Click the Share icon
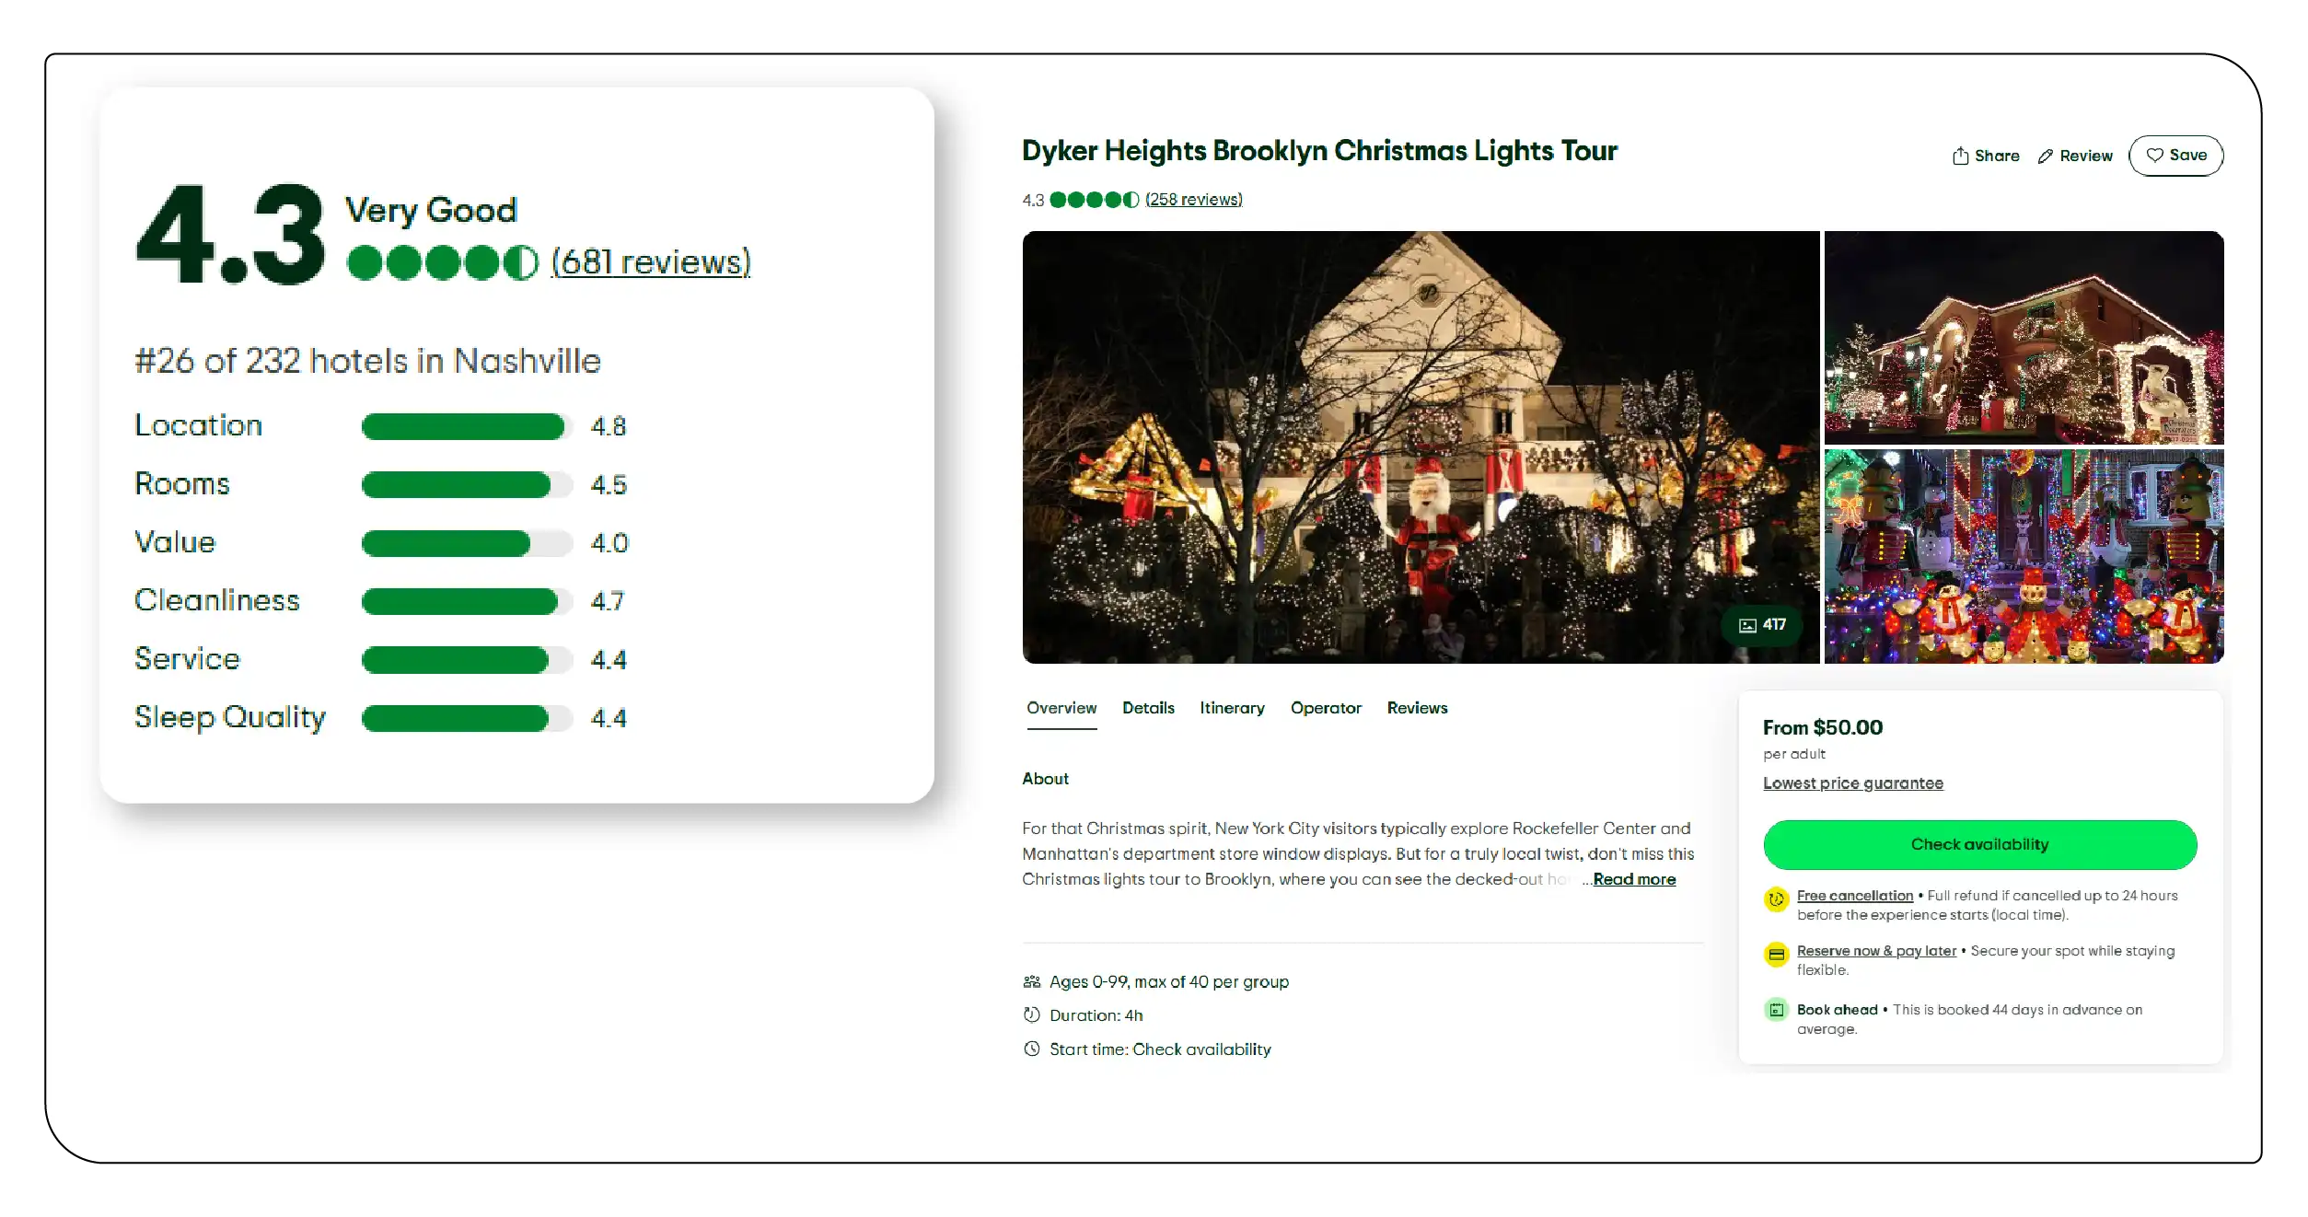 1961,155
